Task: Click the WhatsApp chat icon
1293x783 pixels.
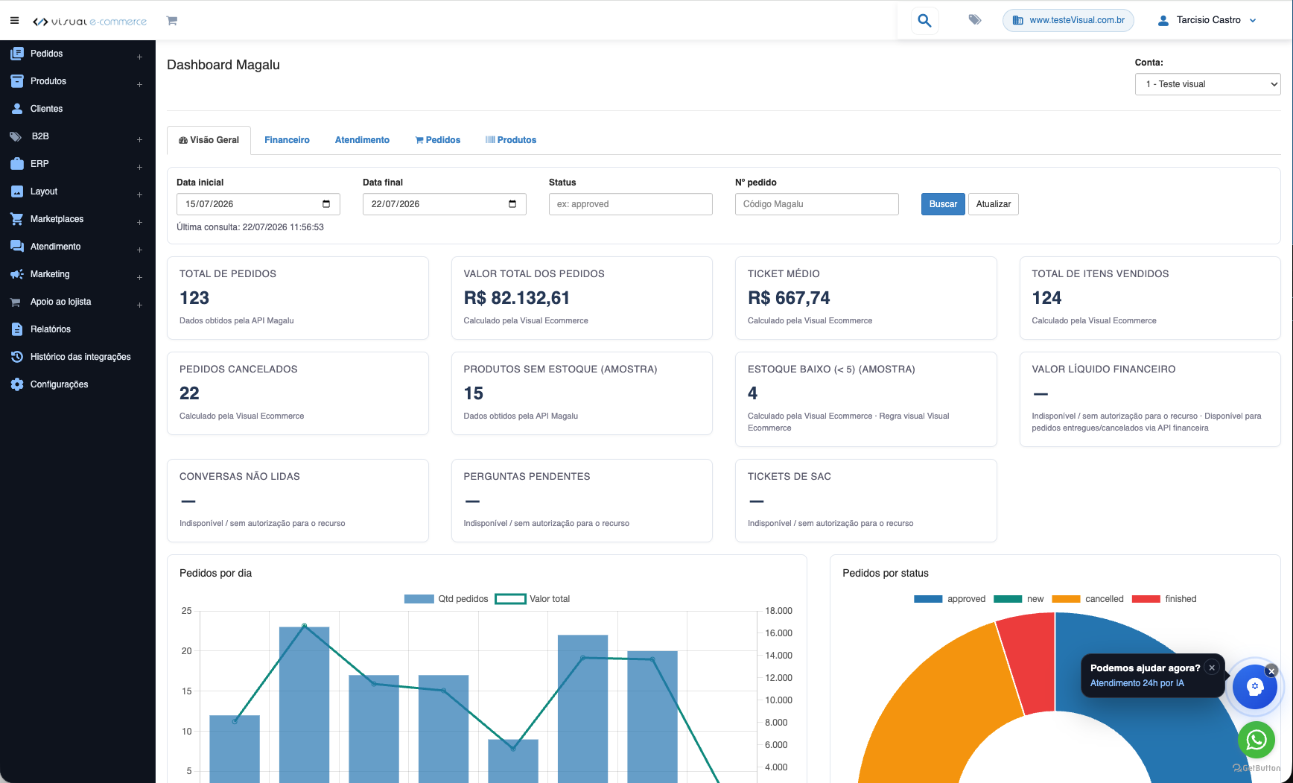Action: pyautogui.click(x=1256, y=740)
